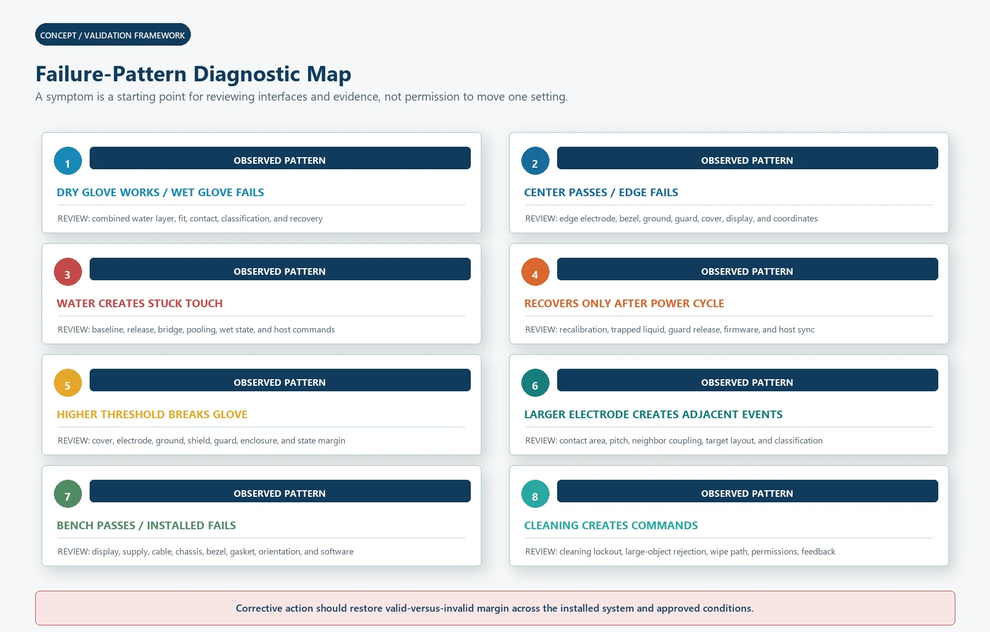Click Observed Pattern bar in card 1

point(280,158)
